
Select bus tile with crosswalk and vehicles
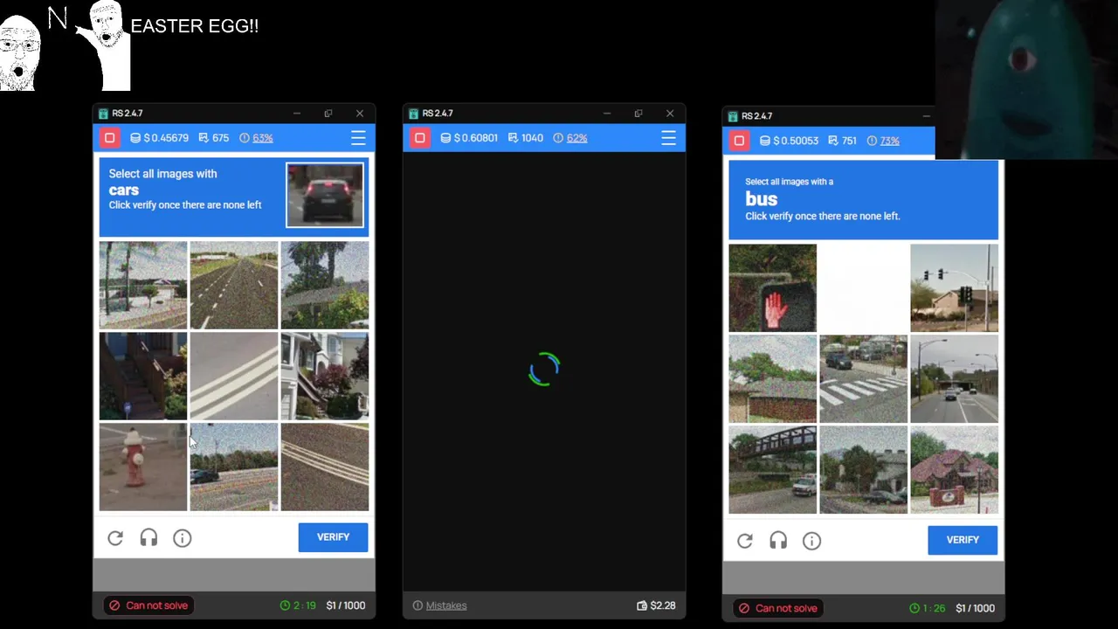coord(864,379)
